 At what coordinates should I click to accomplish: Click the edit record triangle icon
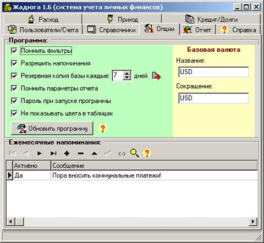coord(95,153)
